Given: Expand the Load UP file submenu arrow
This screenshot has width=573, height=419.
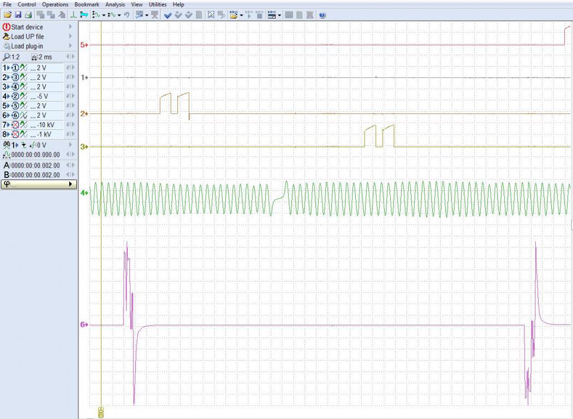Looking at the screenshot, I should pos(70,37).
